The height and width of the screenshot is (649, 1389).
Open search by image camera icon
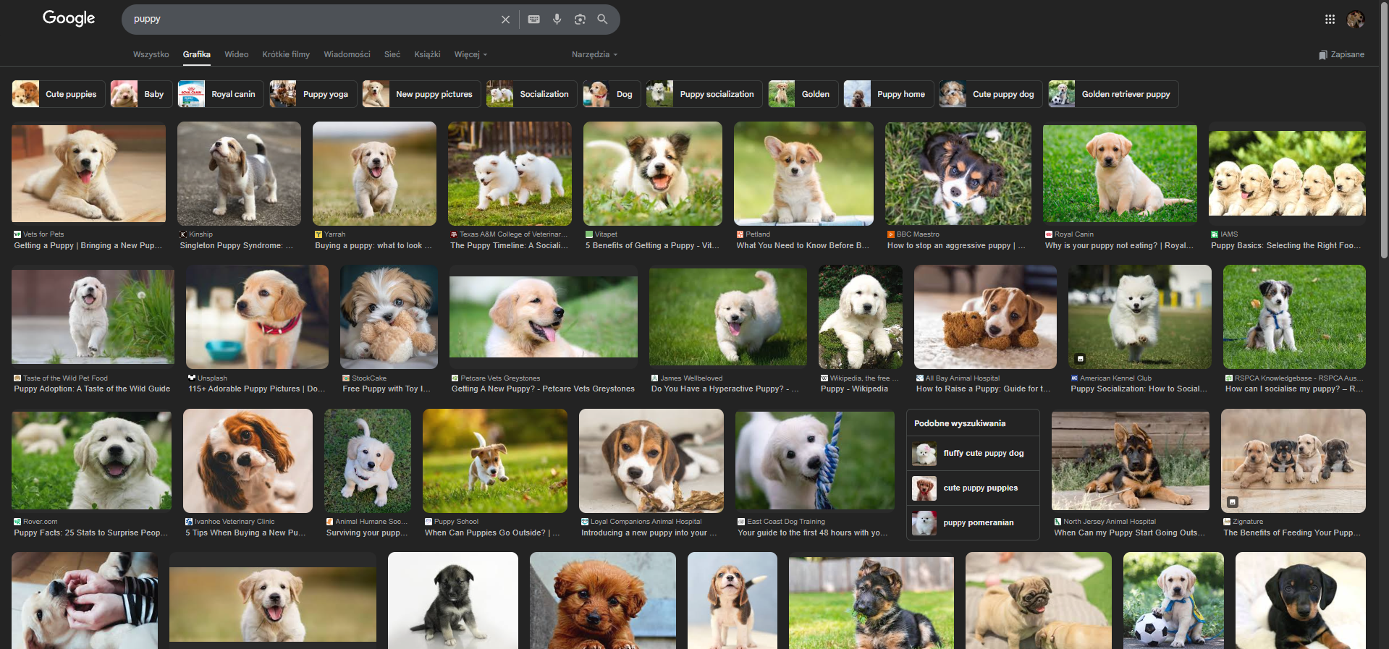(580, 20)
